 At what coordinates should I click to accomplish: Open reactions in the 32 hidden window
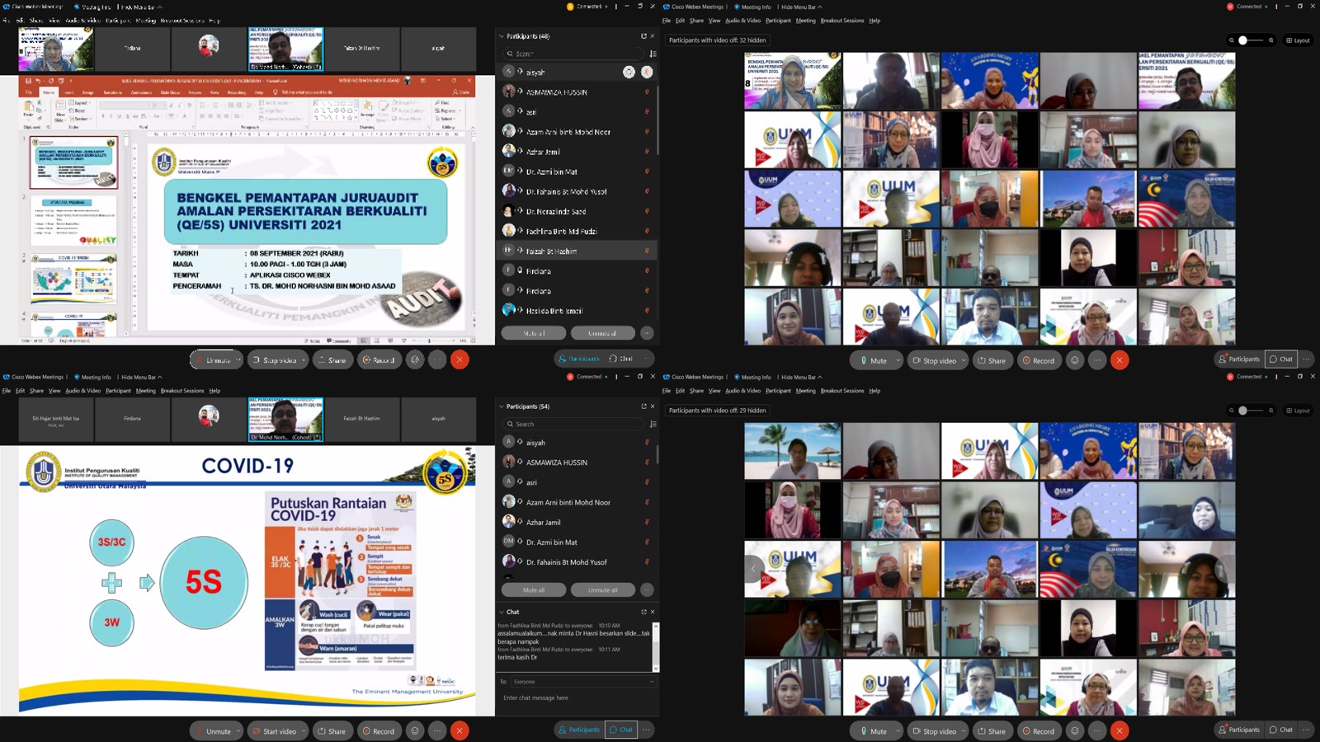click(x=1074, y=360)
